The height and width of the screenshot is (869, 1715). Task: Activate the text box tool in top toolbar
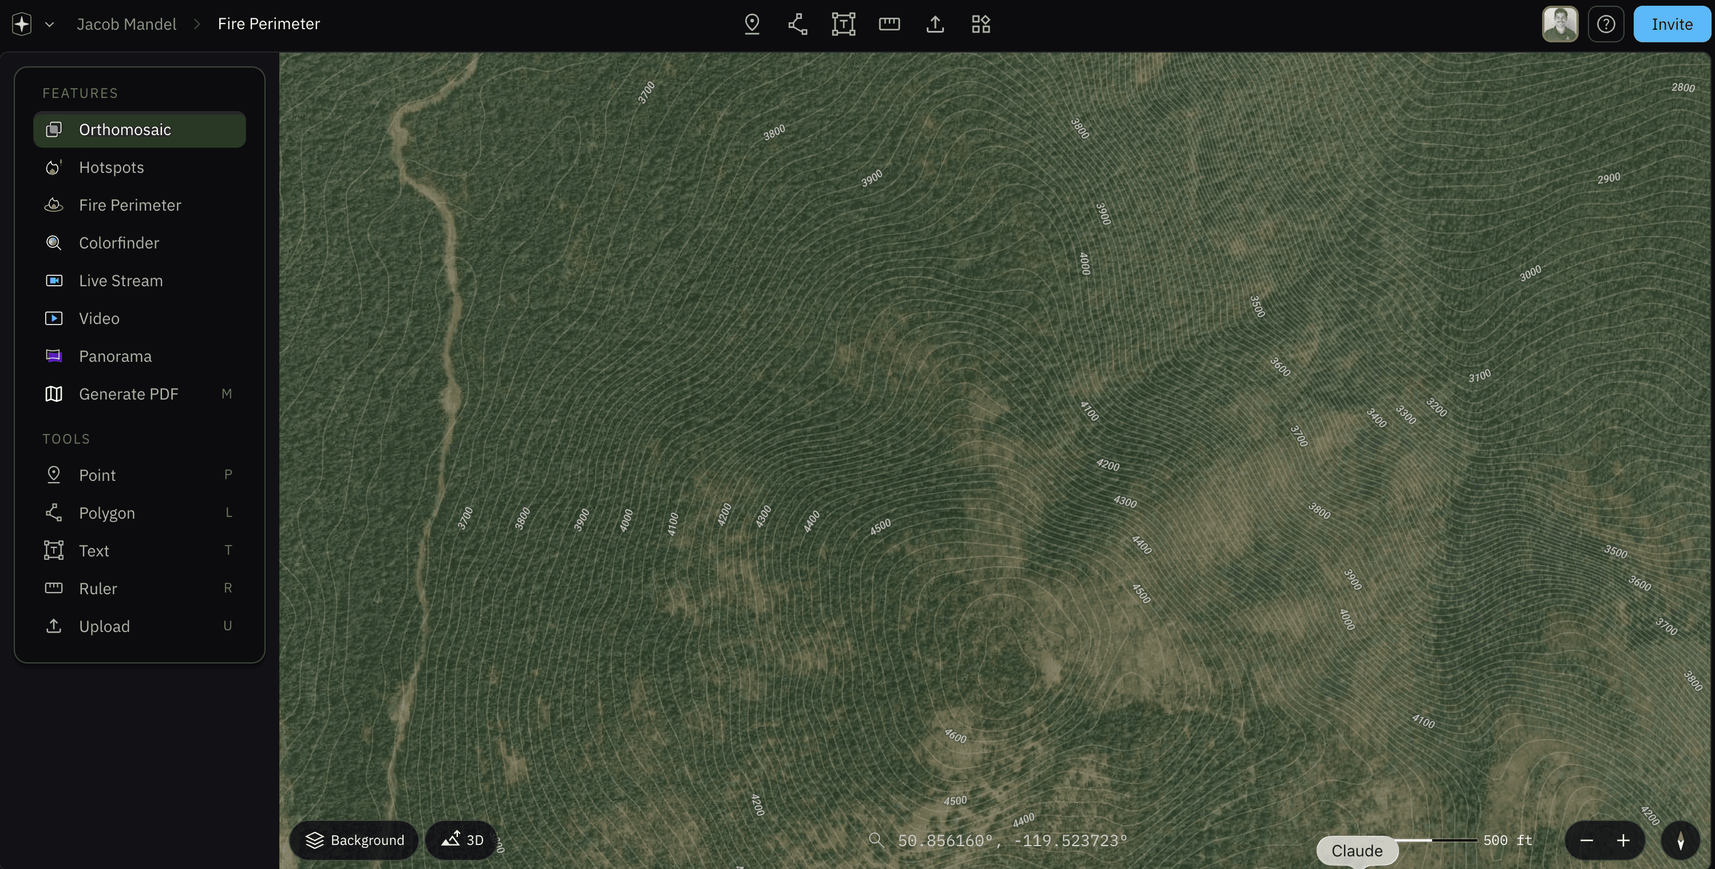click(x=844, y=24)
